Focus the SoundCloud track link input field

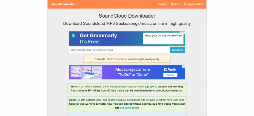(120, 50)
